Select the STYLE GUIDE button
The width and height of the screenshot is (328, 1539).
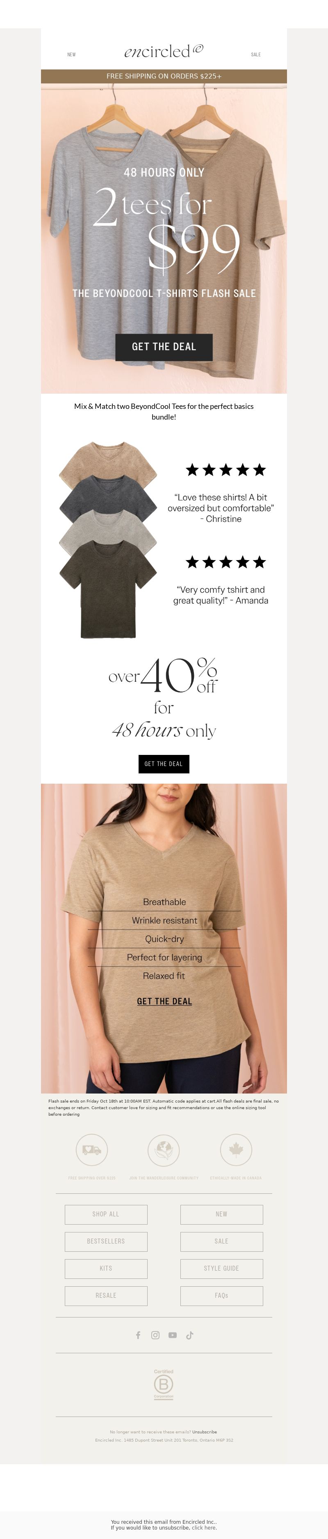point(222,1268)
